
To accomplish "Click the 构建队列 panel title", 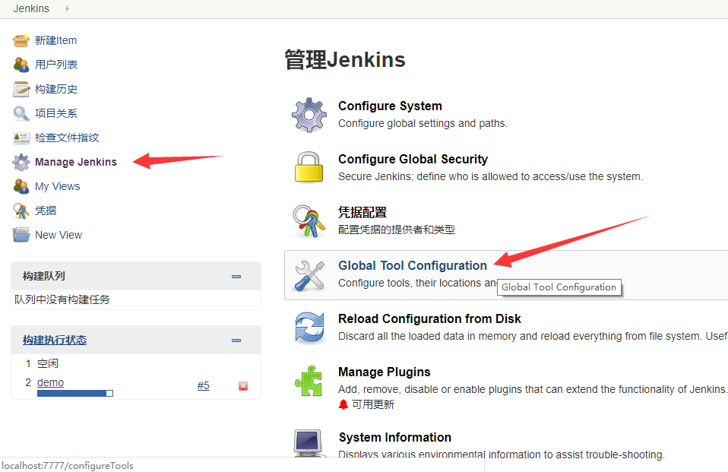I will 43,276.
